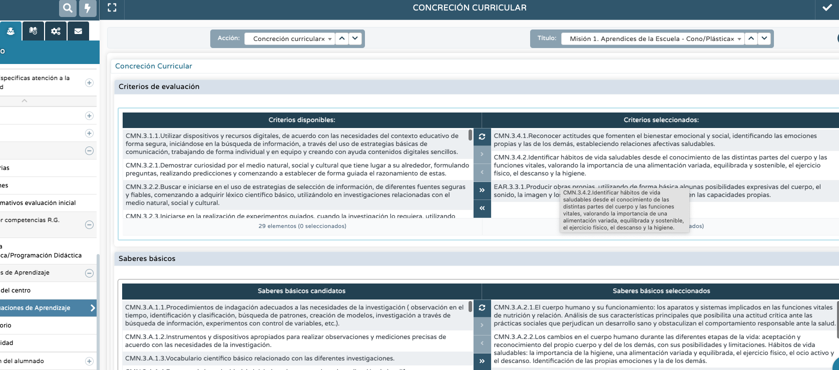Screen dimensions: 839x370
Task: Open 'Programación Didáctica' sidebar menu item
Action: [45, 255]
